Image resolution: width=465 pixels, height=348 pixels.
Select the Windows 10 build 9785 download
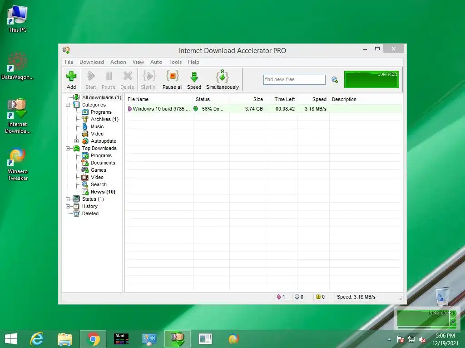[x=158, y=109]
